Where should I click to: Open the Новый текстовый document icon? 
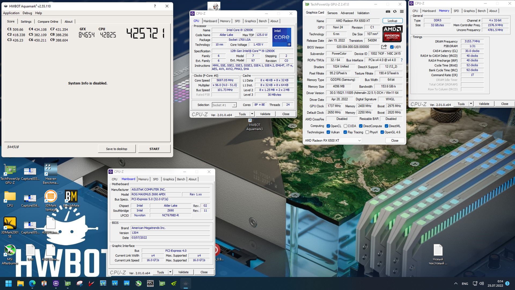click(x=438, y=254)
